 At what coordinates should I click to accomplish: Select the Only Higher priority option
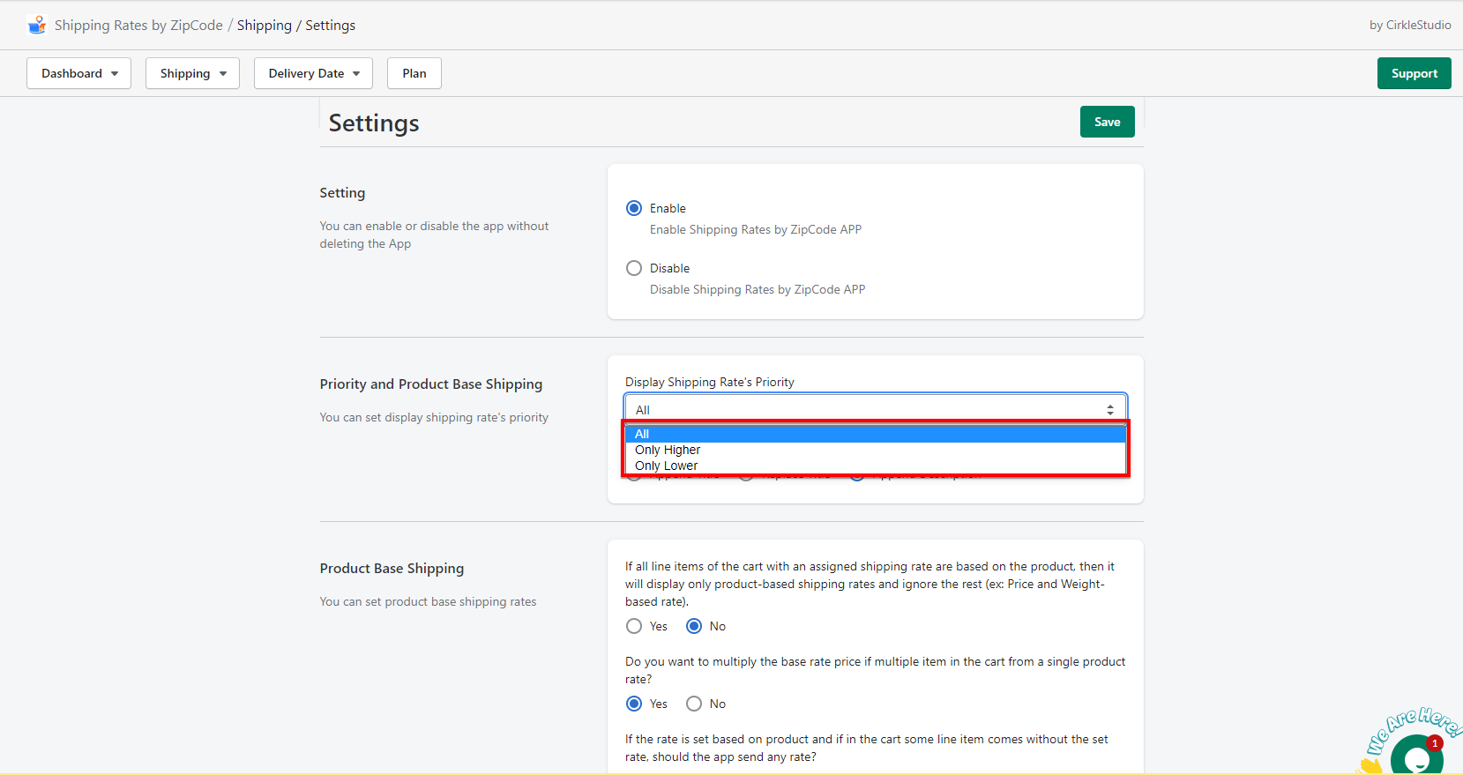pyautogui.click(x=875, y=450)
